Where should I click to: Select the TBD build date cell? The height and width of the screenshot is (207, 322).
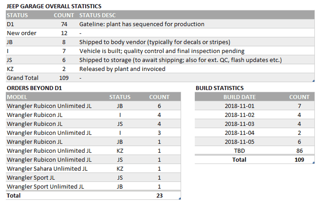tap(240, 151)
